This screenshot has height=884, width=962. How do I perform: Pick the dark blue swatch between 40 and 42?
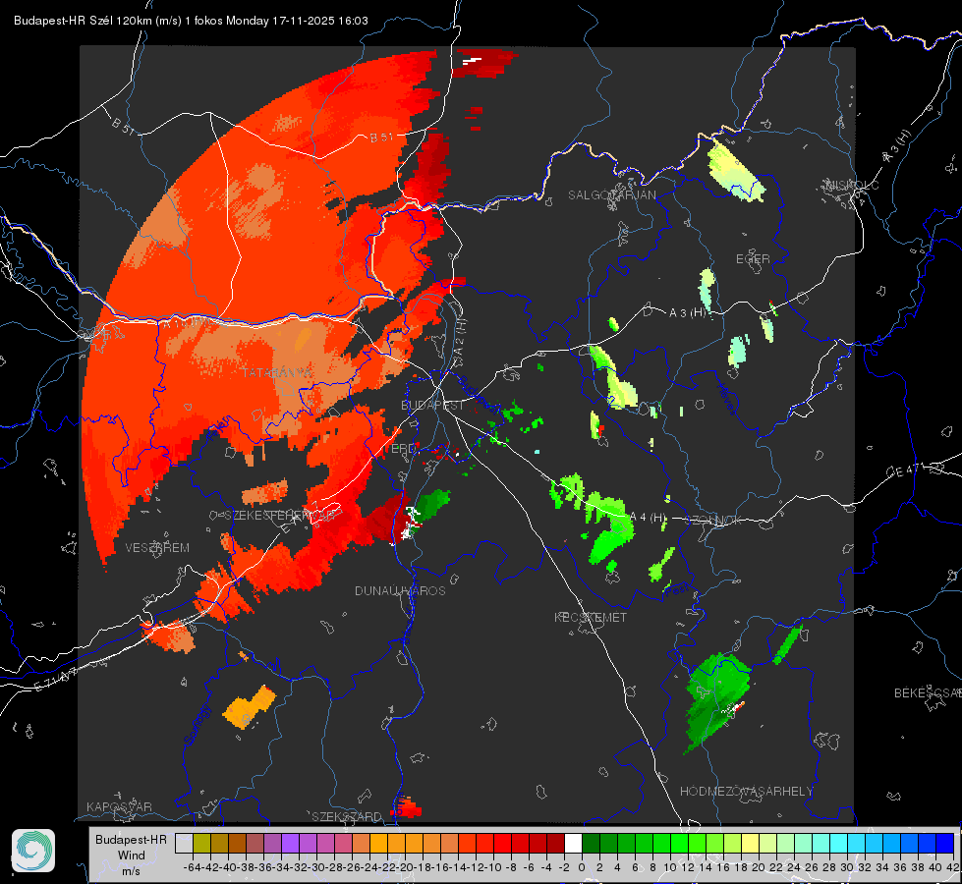(945, 843)
